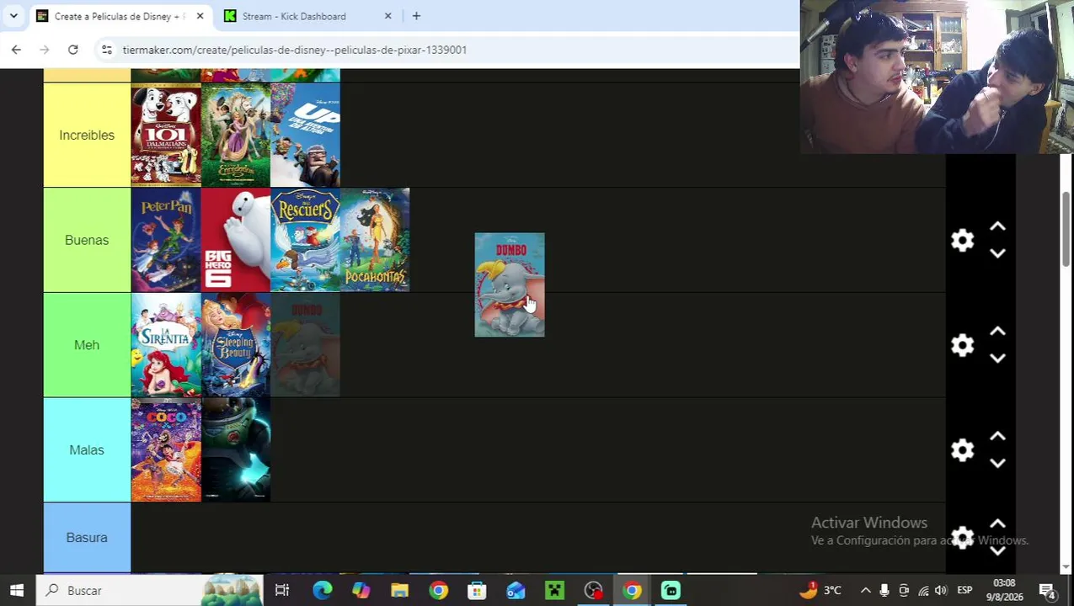
Task: Go back to previous page
Action: tap(16, 50)
